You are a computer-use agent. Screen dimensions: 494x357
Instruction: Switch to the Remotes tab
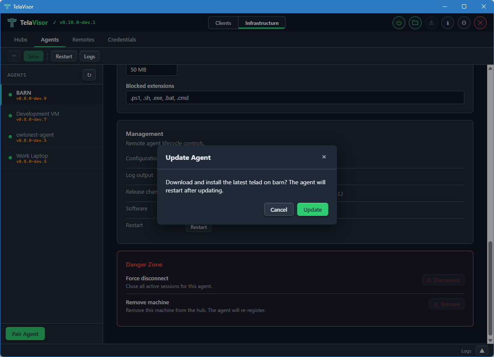[x=83, y=39]
